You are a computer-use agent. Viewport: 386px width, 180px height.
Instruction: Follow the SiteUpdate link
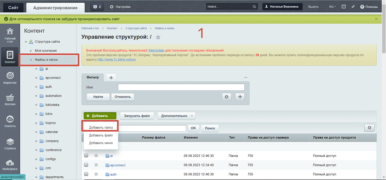click(x=156, y=51)
